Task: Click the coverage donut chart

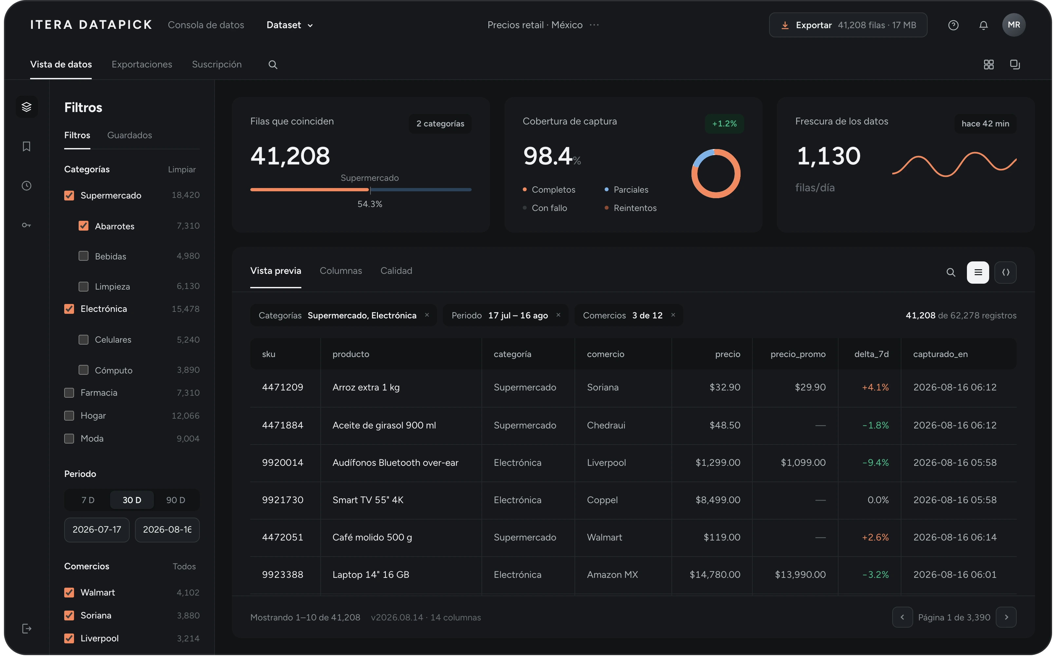Action: [x=715, y=173]
